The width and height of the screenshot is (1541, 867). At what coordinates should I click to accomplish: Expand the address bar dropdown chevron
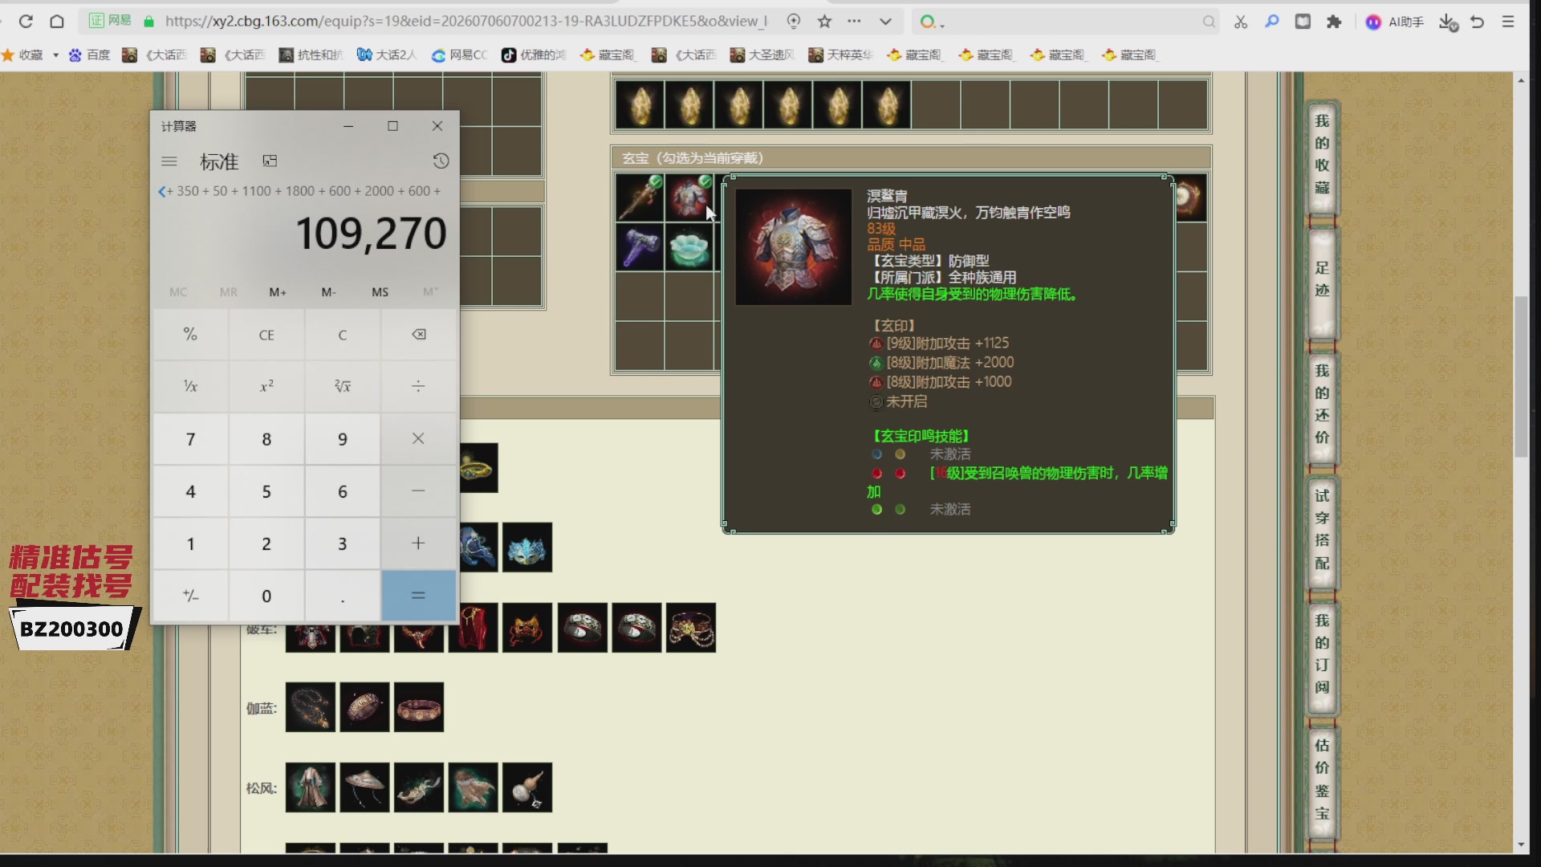pos(885,22)
